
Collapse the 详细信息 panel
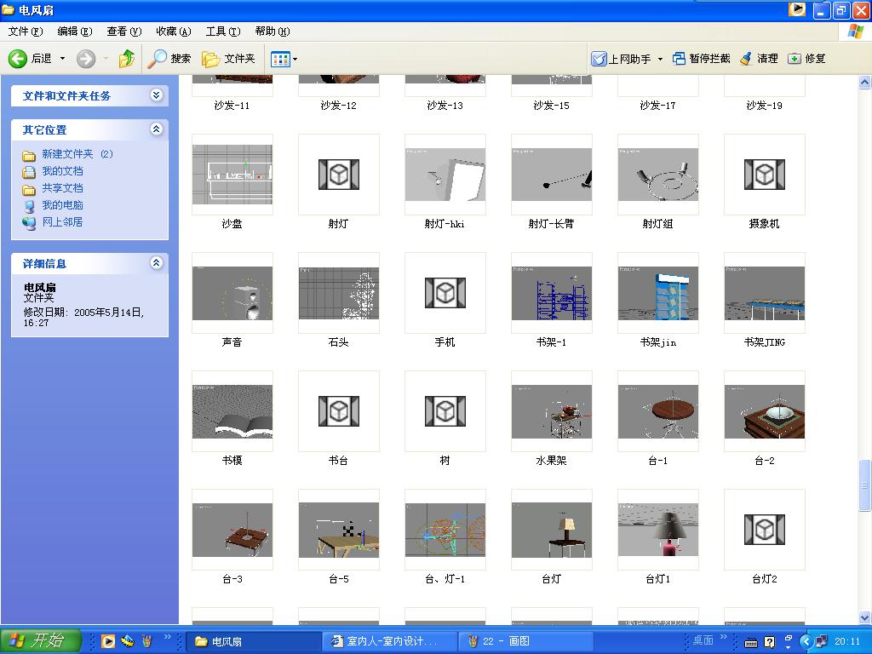[x=157, y=262]
